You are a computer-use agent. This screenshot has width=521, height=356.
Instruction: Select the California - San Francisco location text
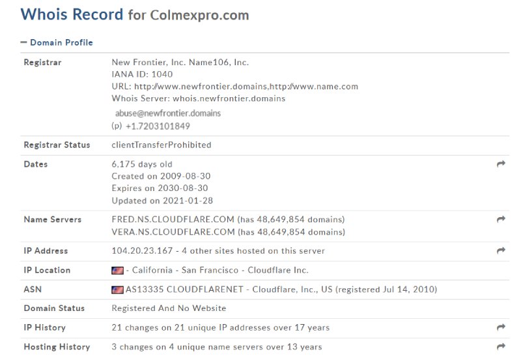(x=185, y=270)
